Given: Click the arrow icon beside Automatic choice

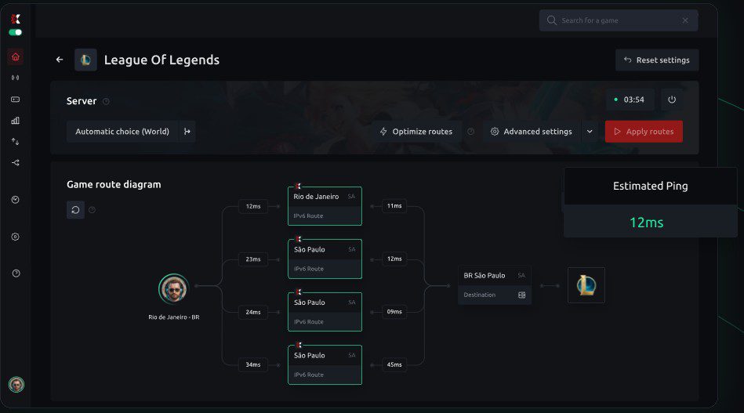Looking at the screenshot, I should (187, 132).
